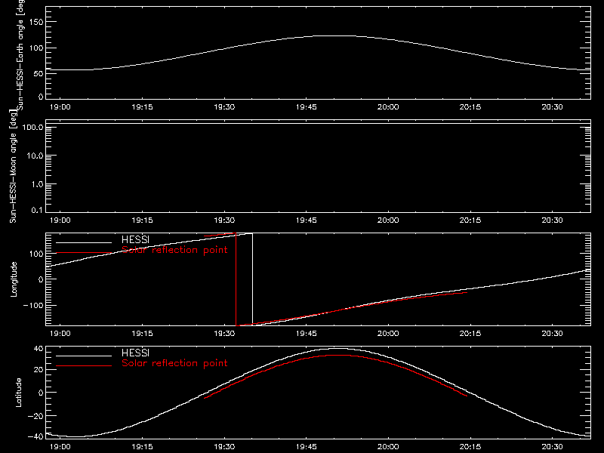Click the 50 tick in Earth angle panel
The width and height of the screenshot is (604, 453).
pos(39,73)
